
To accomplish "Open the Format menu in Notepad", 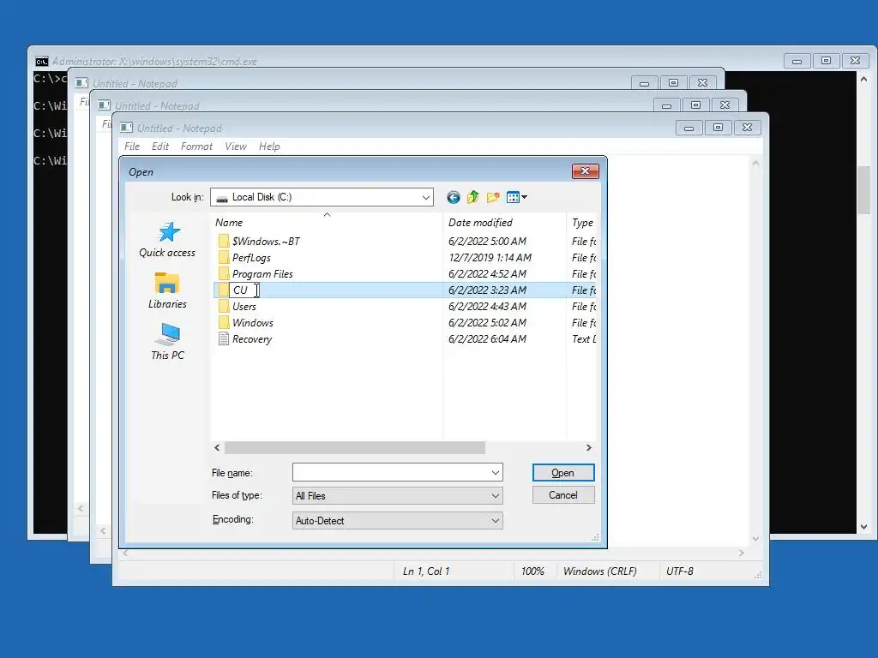I will [196, 147].
